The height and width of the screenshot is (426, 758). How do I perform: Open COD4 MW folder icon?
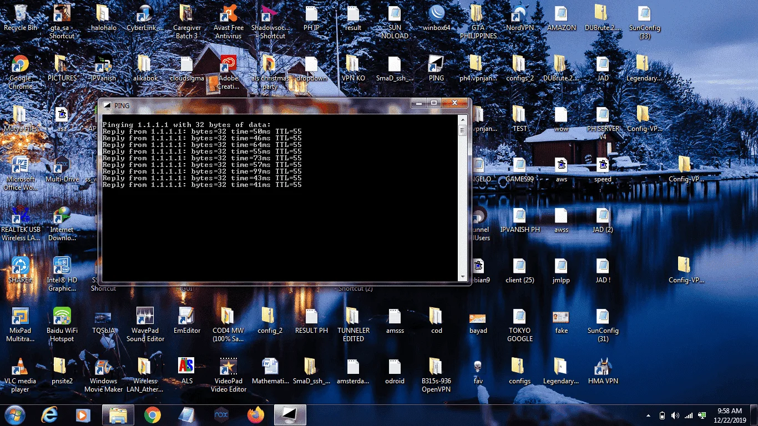pos(229,325)
